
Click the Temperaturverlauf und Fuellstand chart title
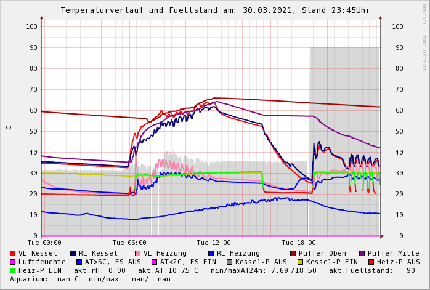(x=215, y=10)
